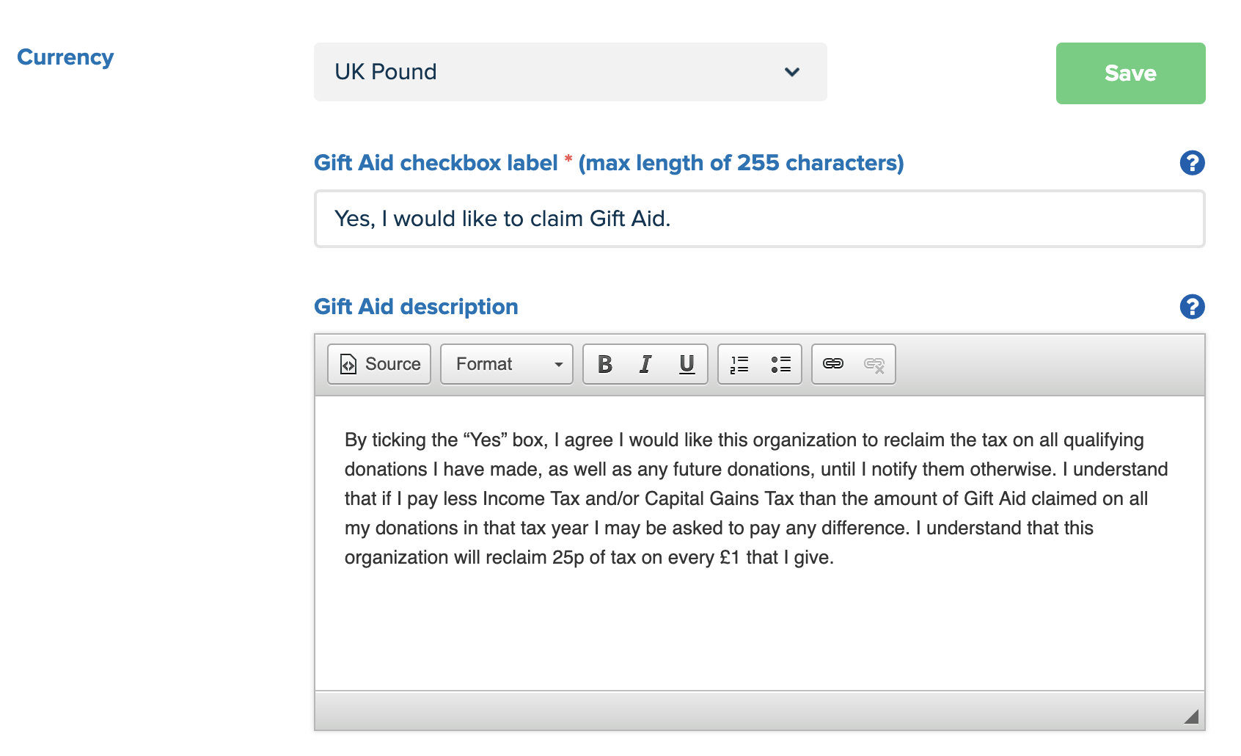
Task: Insert a bulleted list
Action: click(x=780, y=364)
